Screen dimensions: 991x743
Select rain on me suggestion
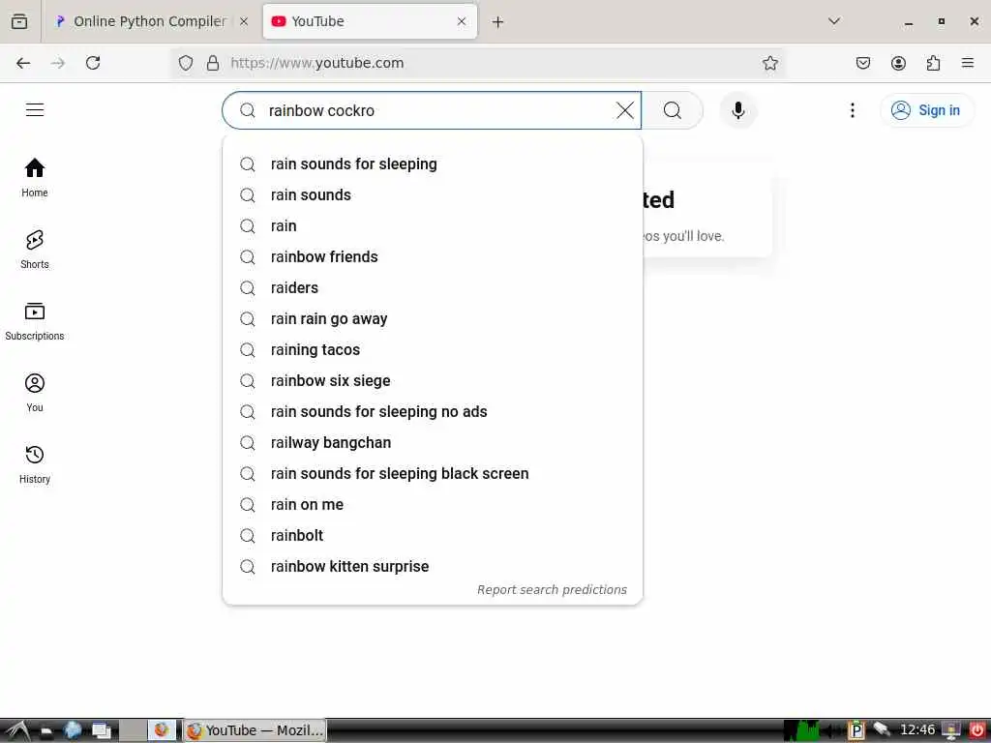pos(433,505)
